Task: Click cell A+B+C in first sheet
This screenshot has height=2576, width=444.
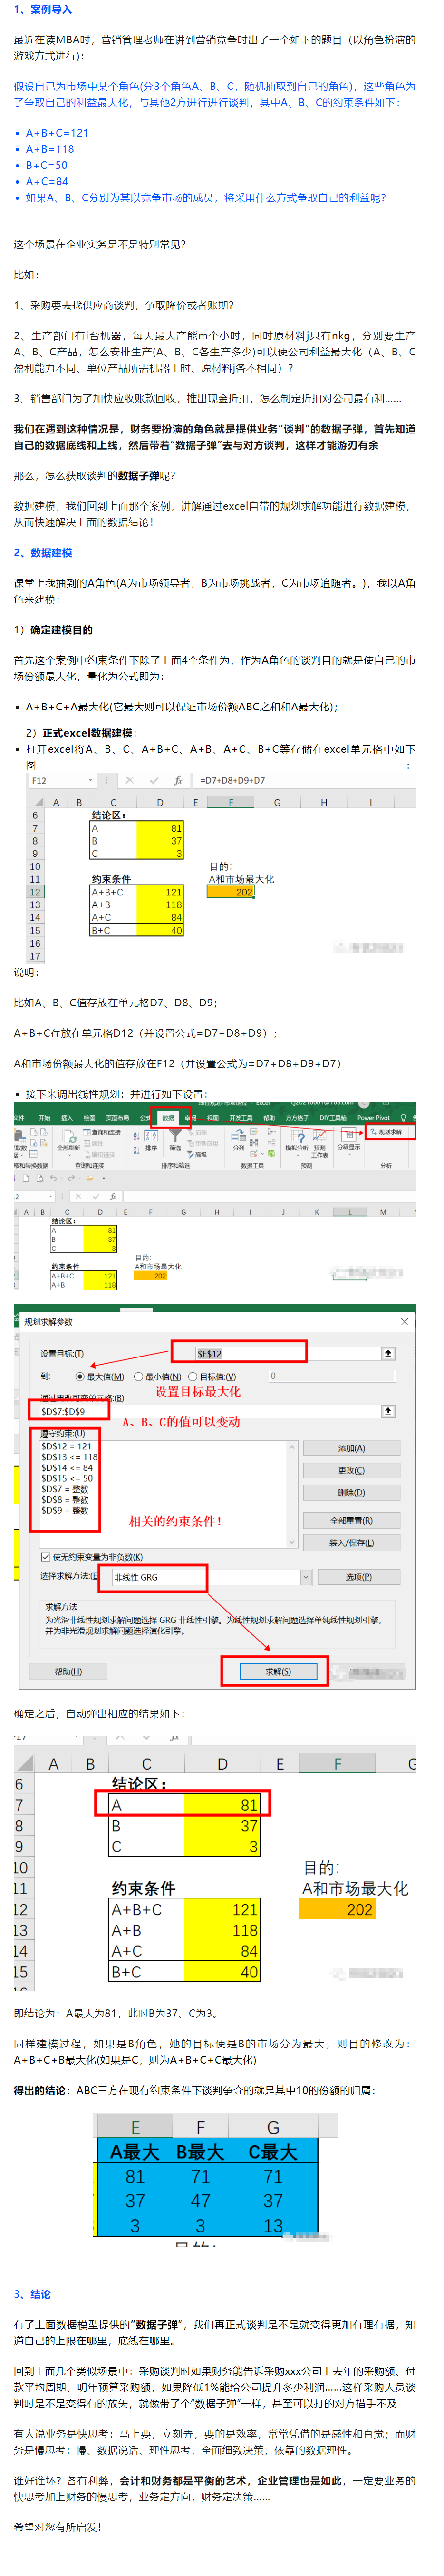Action: pyautogui.click(x=112, y=892)
